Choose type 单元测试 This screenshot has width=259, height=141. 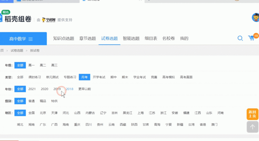coord(52,77)
